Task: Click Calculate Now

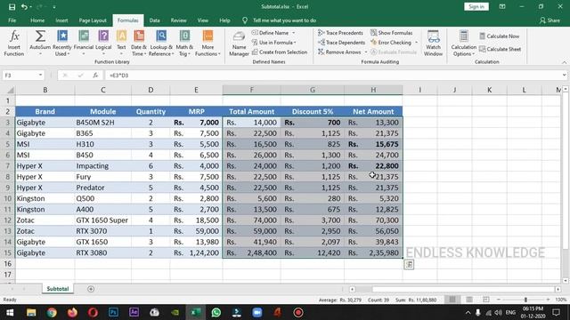Action: (x=499, y=36)
